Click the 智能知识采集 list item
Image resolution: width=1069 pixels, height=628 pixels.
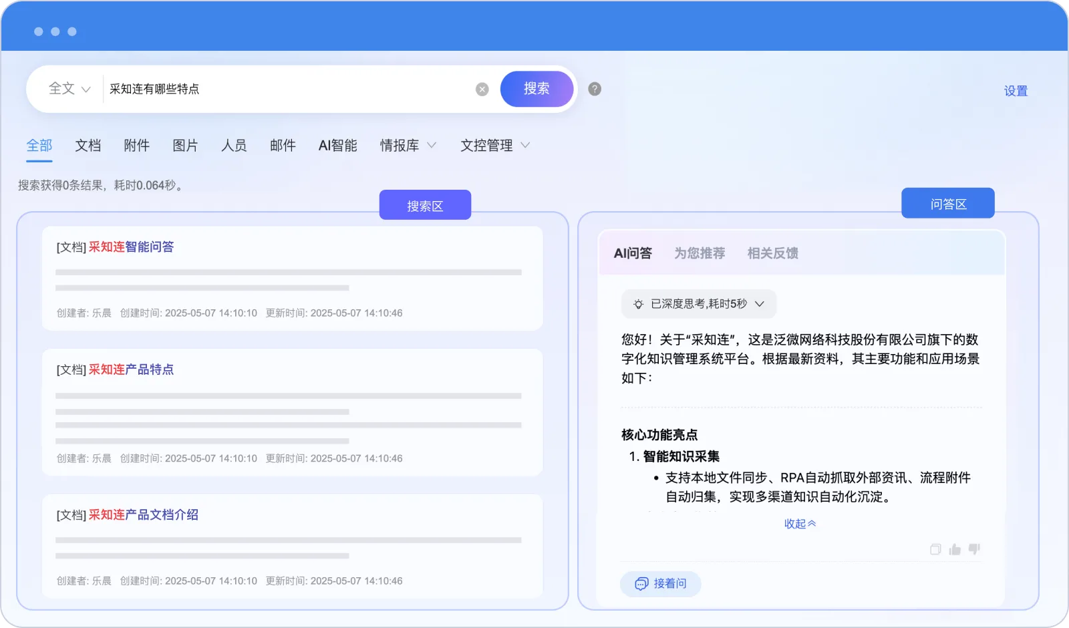[681, 456]
